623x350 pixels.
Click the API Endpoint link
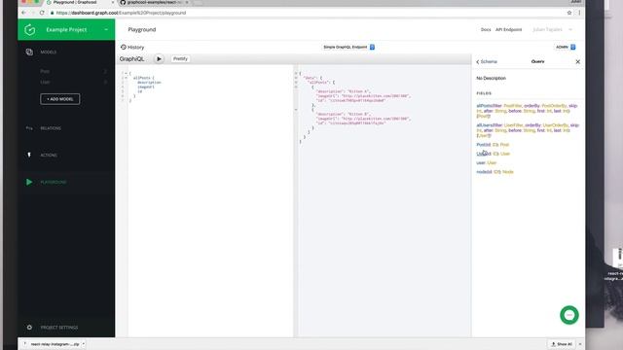tap(508, 30)
